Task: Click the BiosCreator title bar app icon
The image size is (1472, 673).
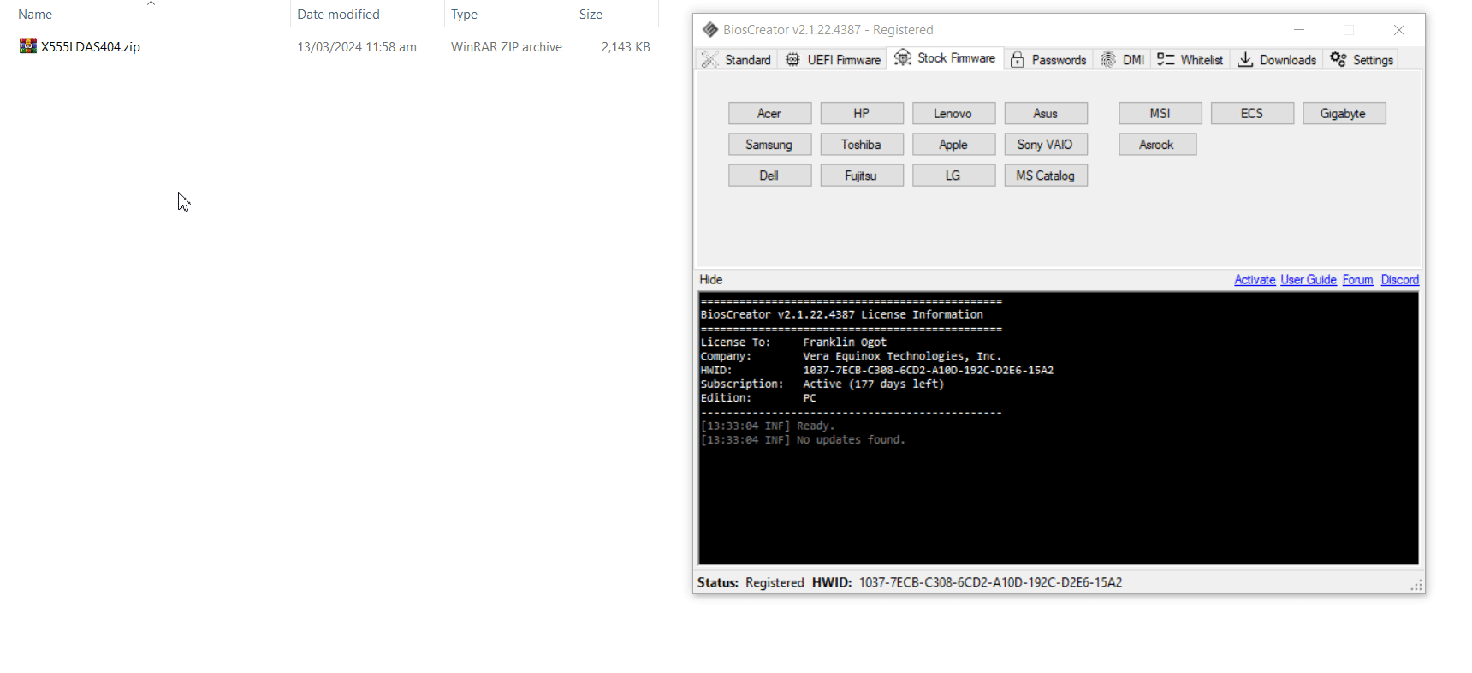Action: (709, 29)
